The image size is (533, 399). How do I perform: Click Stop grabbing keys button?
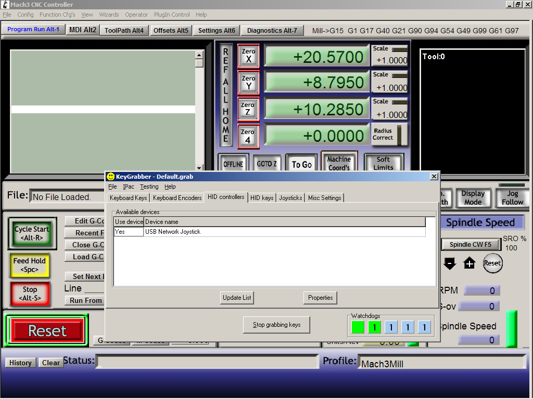tap(276, 325)
